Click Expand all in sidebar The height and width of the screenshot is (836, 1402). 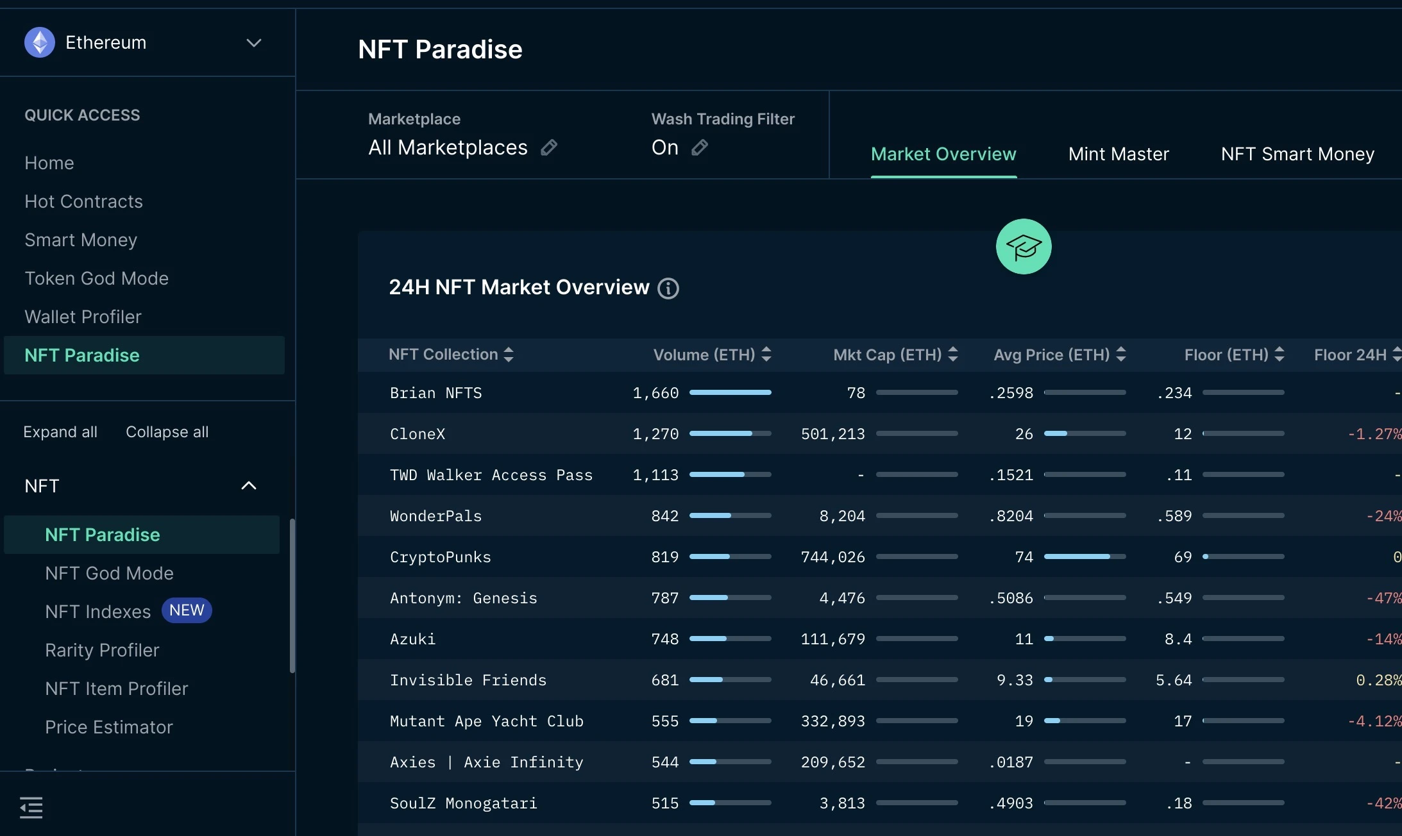[60, 432]
